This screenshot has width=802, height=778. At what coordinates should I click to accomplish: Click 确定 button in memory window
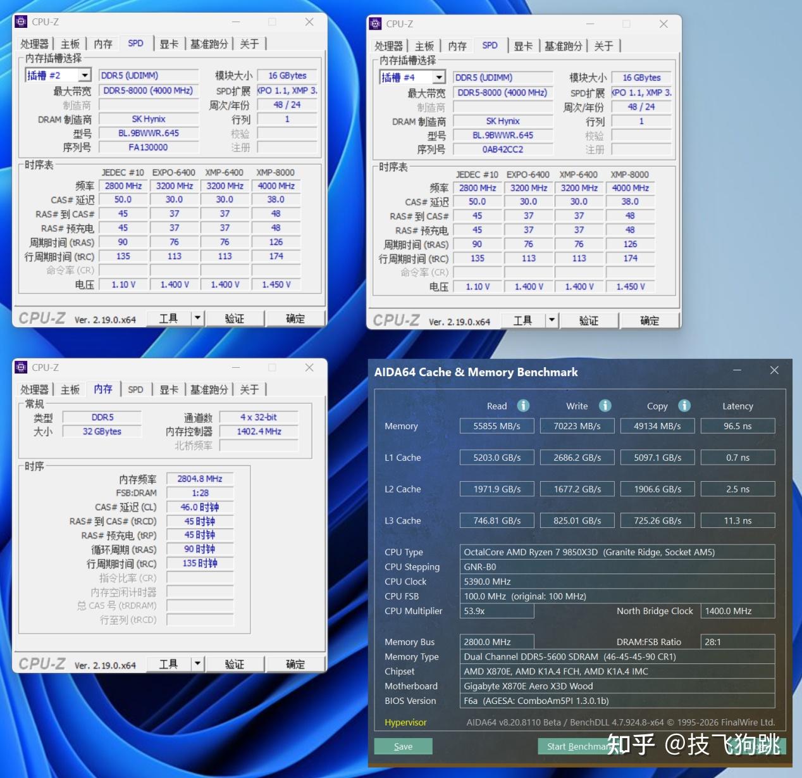click(295, 664)
